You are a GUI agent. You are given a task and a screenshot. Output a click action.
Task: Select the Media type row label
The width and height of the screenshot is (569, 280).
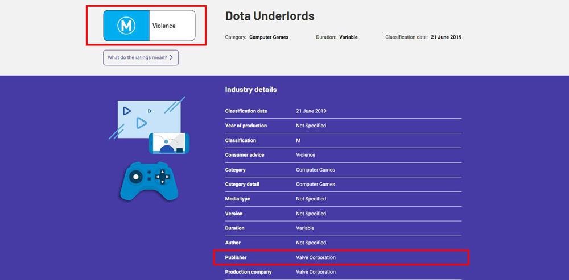click(237, 199)
